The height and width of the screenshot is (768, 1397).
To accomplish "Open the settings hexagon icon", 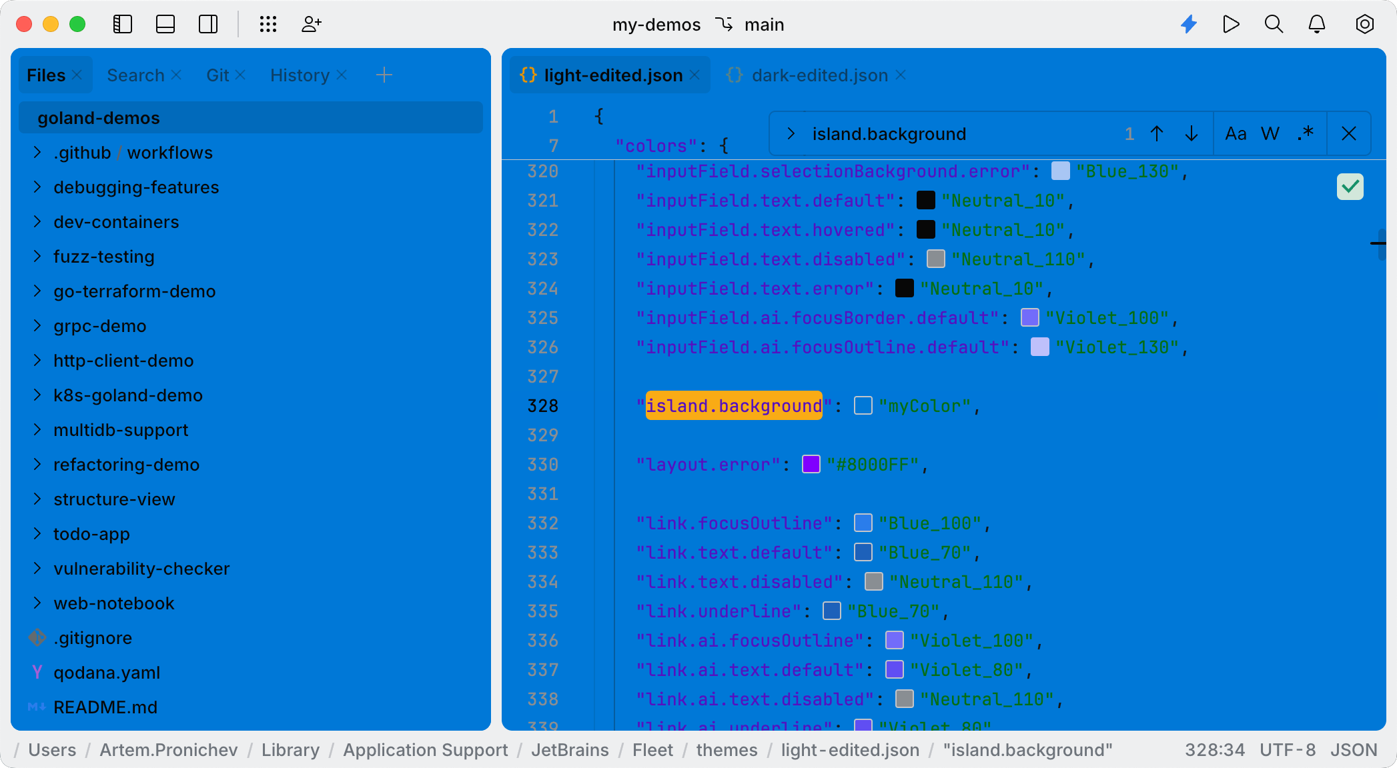I will point(1364,25).
